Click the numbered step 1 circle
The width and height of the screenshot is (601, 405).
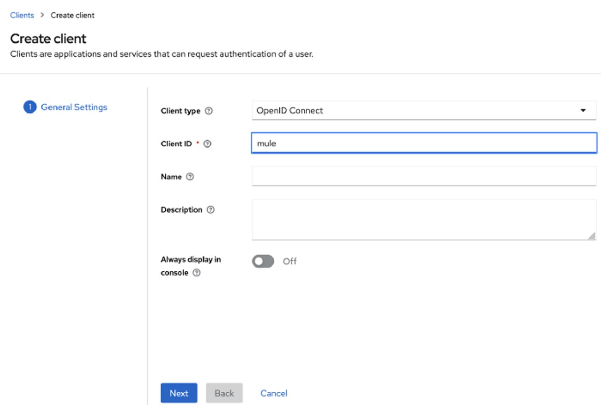coord(30,107)
